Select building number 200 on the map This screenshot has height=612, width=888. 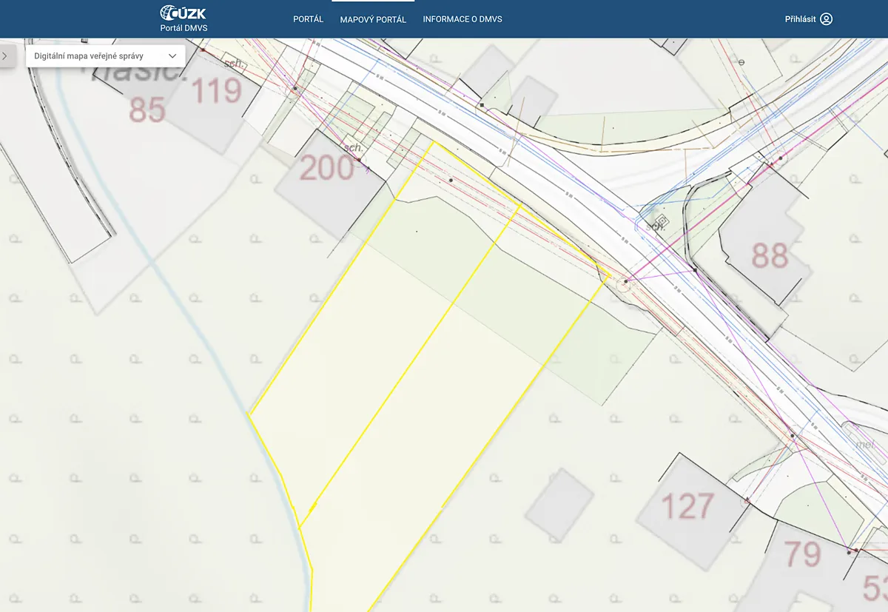[327, 169]
